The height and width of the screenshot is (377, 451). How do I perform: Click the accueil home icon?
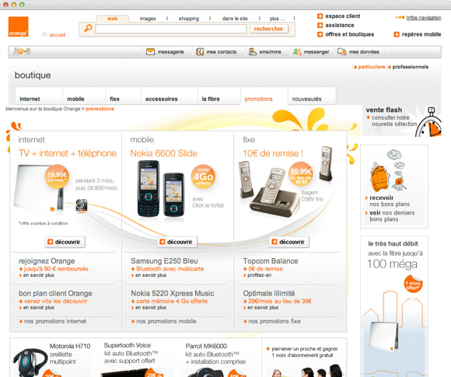pos(44,34)
